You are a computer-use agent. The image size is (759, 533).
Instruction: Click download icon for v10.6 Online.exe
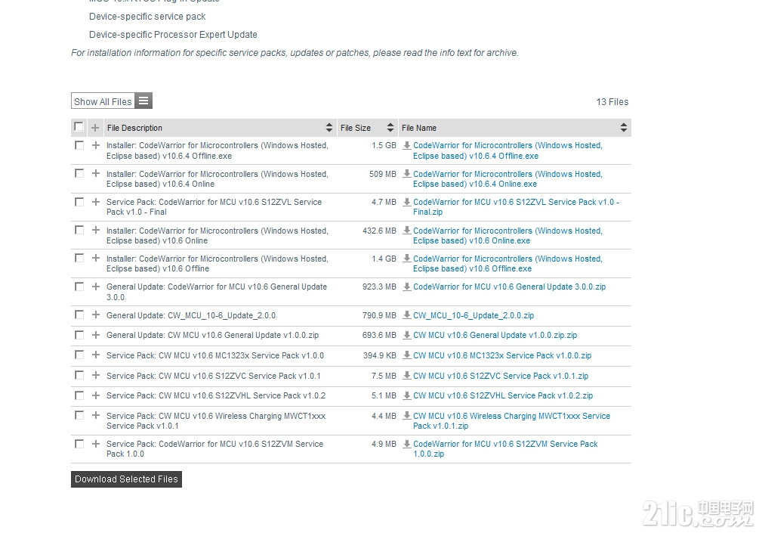tap(407, 230)
